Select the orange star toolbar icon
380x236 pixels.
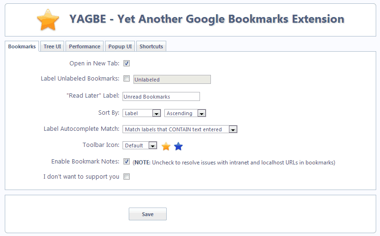166,146
